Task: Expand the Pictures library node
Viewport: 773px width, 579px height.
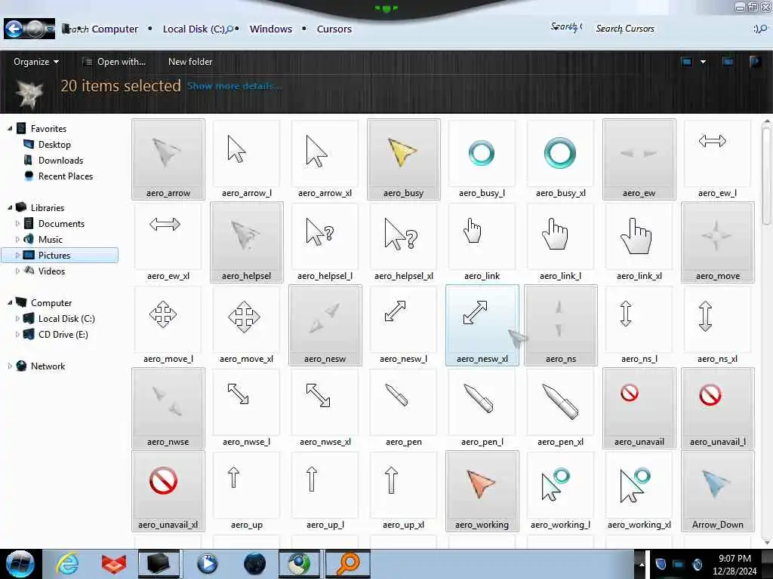Action: pyautogui.click(x=18, y=255)
